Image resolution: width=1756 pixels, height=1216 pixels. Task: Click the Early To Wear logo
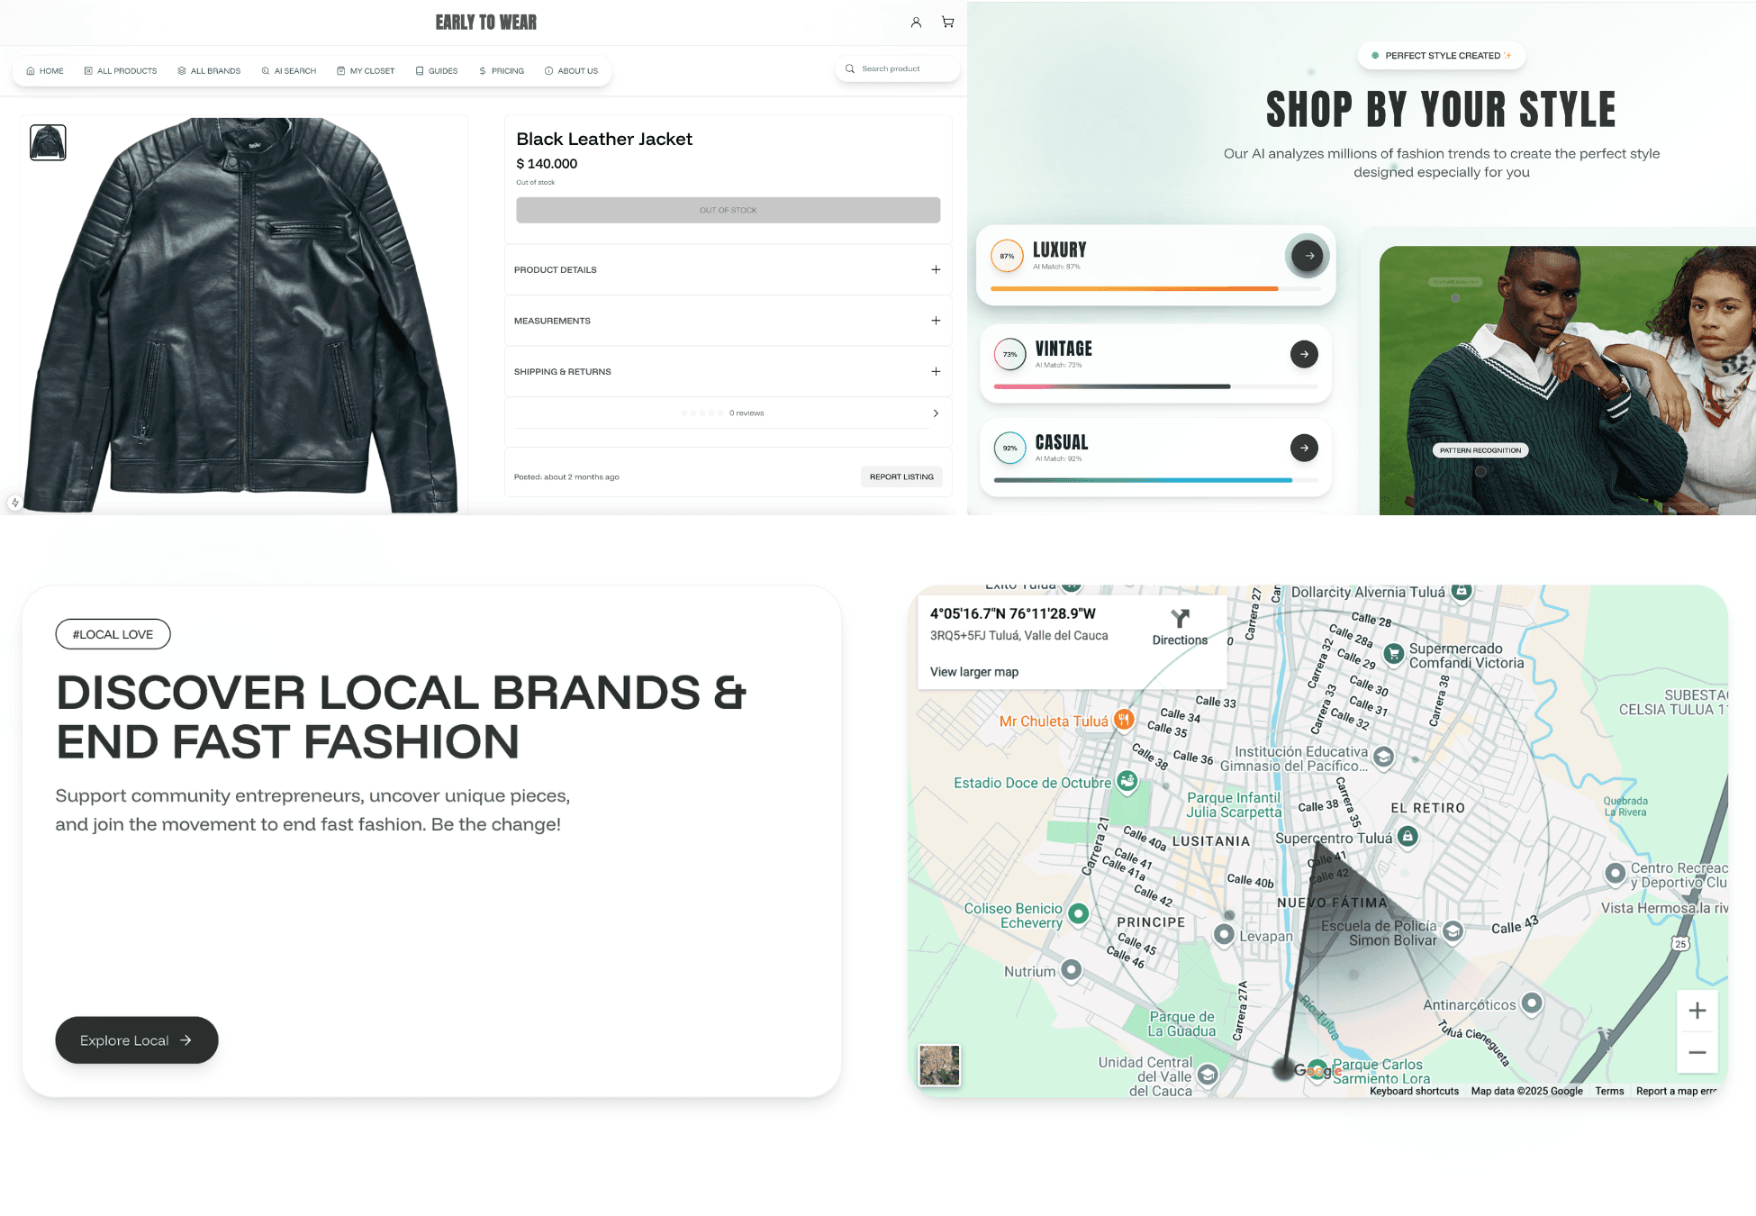point(486,23)
